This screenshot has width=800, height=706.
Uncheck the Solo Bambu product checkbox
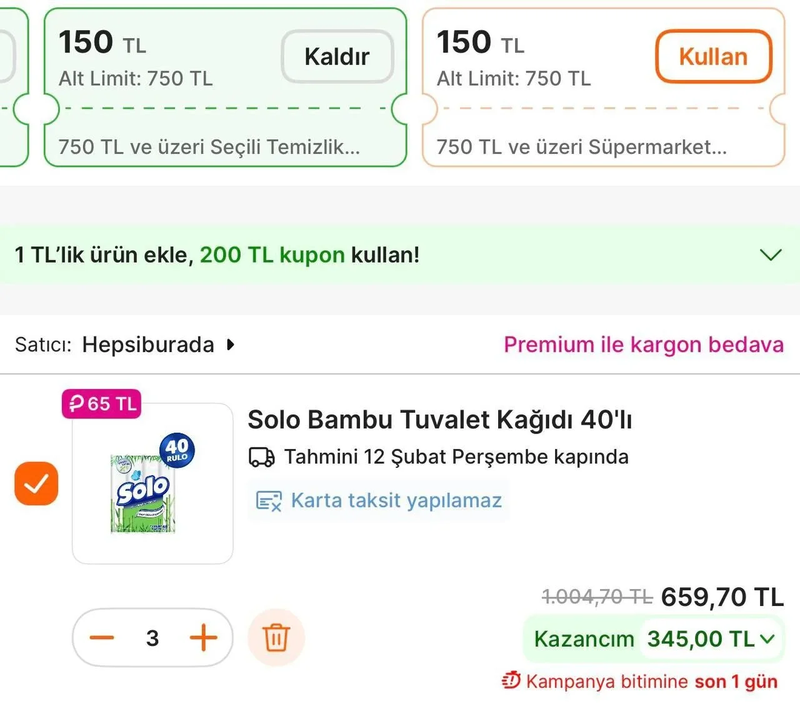pyautogui.click(x=36, y=483)
